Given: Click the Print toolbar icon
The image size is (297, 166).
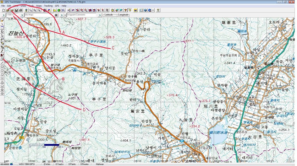Looking at the screenshot, I should coord(21,10).
